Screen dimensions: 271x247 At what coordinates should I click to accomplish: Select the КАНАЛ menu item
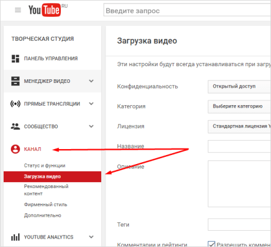(33, 149)
